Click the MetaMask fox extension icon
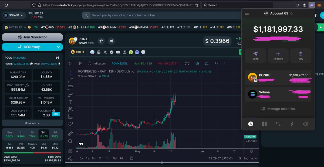Viewport: 324px width, 167px height. [x=319, y=5]
